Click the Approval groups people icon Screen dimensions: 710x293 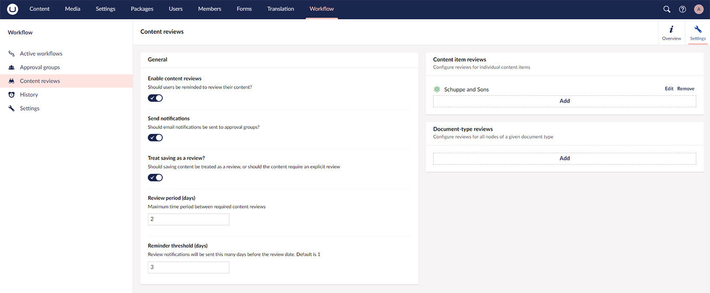pyautogui.click(x=11, y=67)
